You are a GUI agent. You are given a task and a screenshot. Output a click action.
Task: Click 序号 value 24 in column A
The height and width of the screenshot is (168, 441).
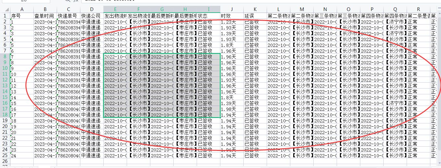click(x=22, y=155)
